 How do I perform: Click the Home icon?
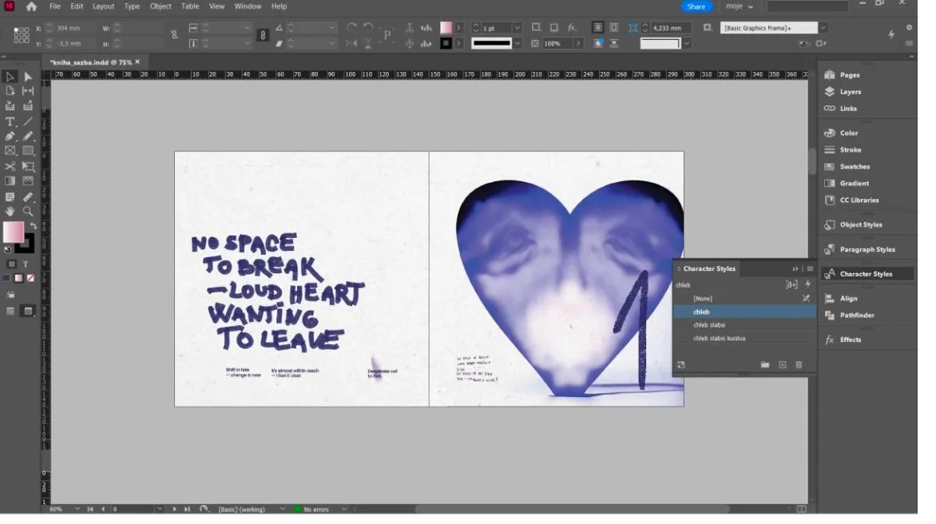pyautogui.click(x=31, y=6)
